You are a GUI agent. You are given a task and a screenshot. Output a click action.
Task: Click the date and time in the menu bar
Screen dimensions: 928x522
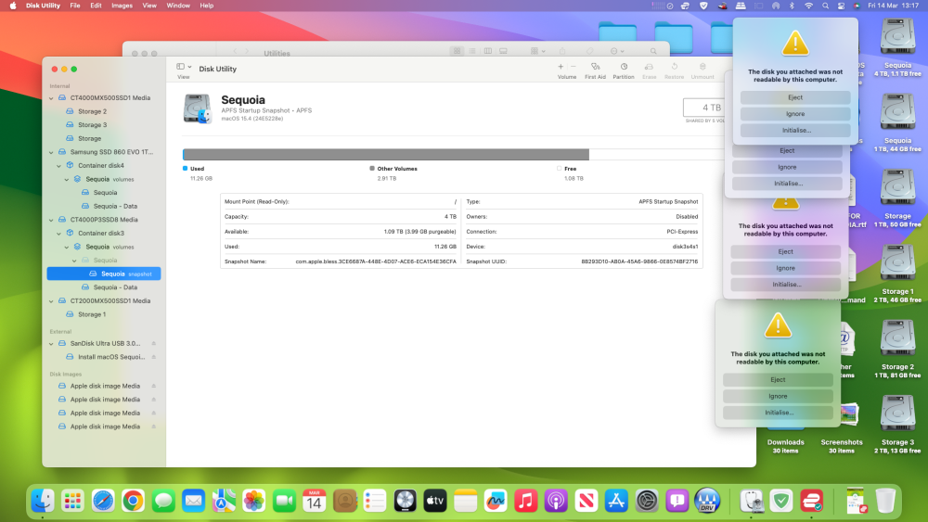893,6
